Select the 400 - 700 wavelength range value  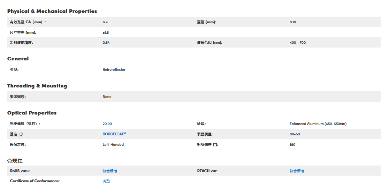[297, 43]
